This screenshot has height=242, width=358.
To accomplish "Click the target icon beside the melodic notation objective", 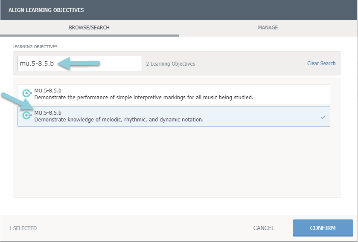I will tap(27, 116).
